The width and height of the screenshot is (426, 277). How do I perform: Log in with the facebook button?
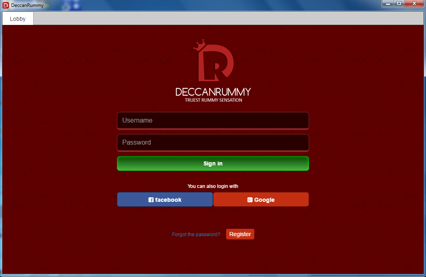[x=165, y=200]
